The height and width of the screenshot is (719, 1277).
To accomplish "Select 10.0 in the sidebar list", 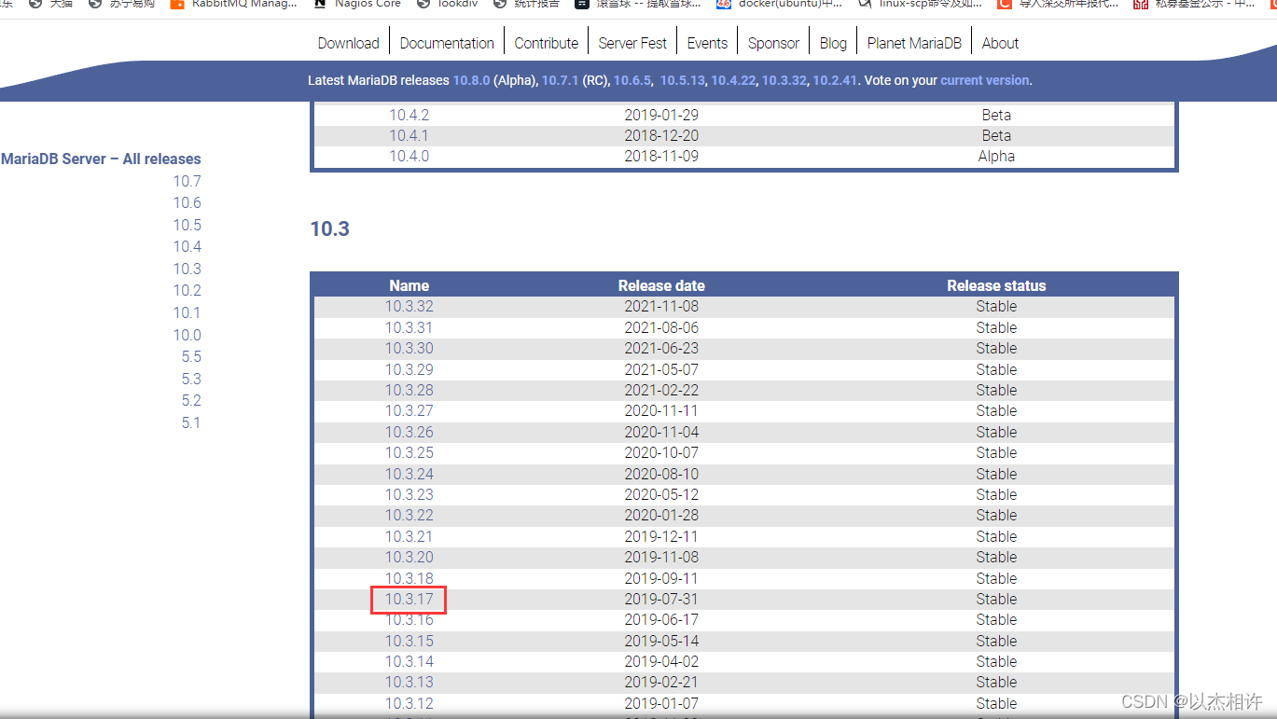I will 187,335.
